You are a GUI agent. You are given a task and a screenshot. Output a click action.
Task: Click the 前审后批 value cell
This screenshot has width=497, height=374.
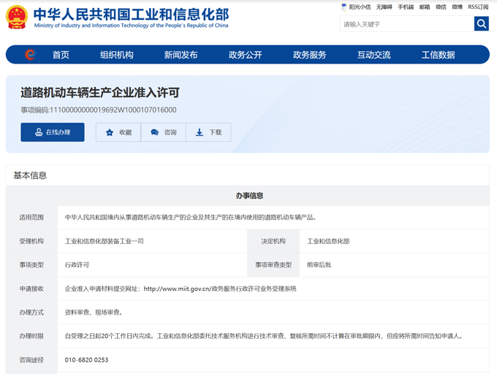[x=319, y=264]
